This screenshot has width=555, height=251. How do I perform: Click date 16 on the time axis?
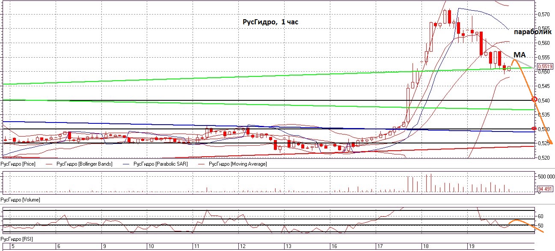pos(335,246)
